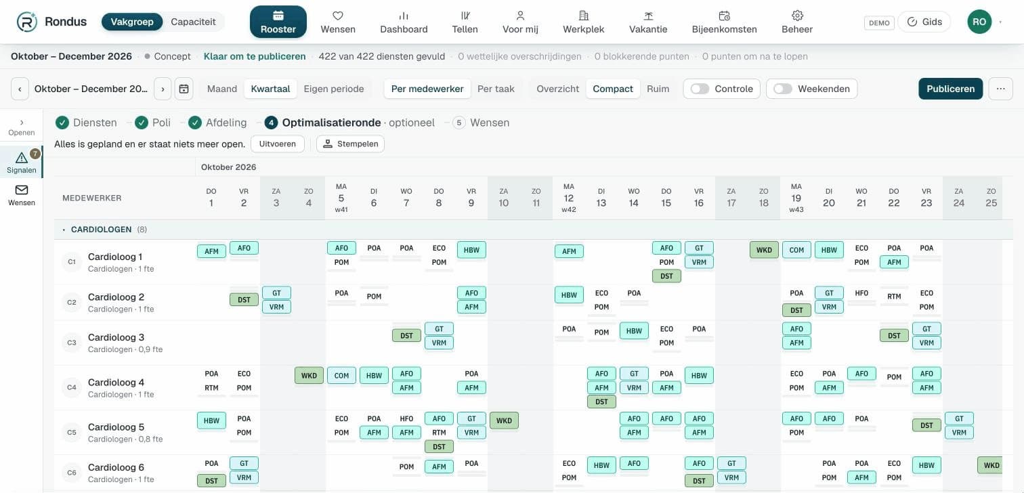
Task: Click Cardioloog 1's HBW shift on October 9
Action: click(471, 250)
